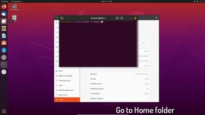Open the Software Updates row chevron
The height and width of the screenshot is (115, 205).
coord(148,98)
